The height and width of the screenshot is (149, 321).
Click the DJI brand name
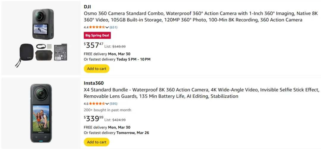pyautogui.click(x=87, y=7)
